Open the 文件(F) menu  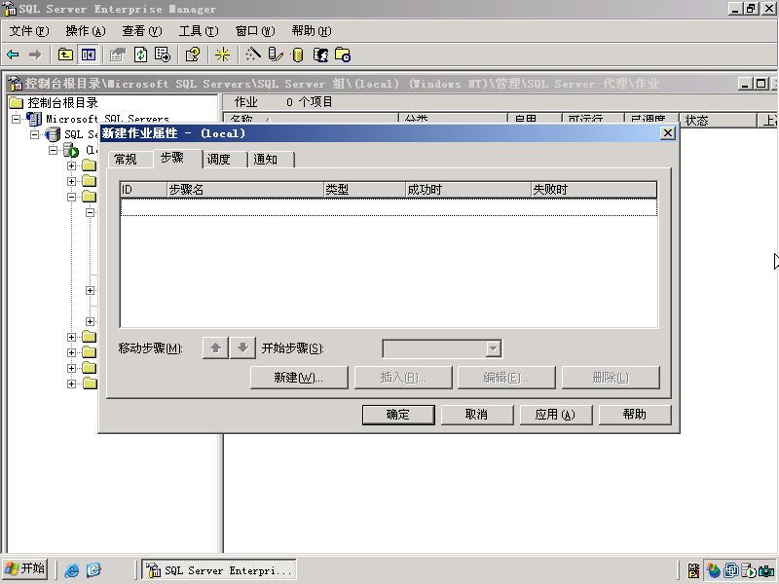pyautogui.click(x=29, y=31)
